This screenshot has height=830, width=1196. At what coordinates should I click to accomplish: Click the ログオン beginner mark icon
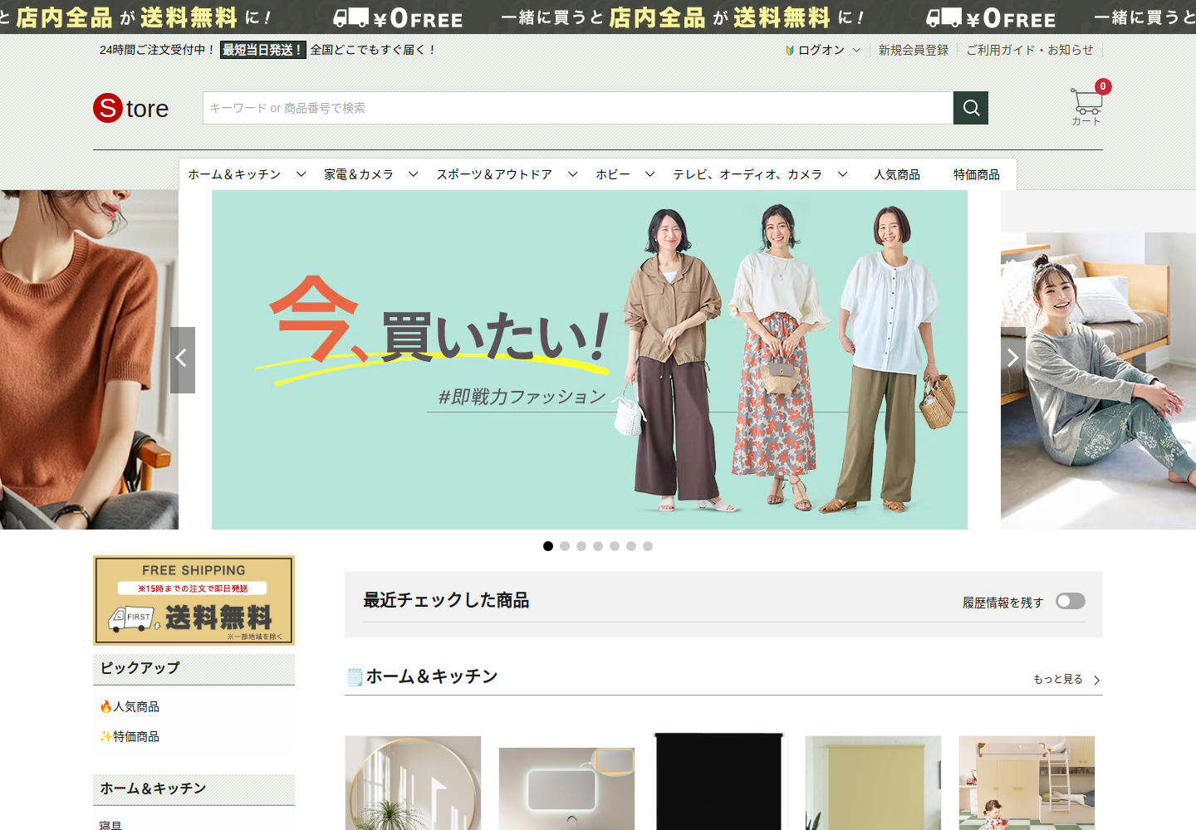click(790, 51)
